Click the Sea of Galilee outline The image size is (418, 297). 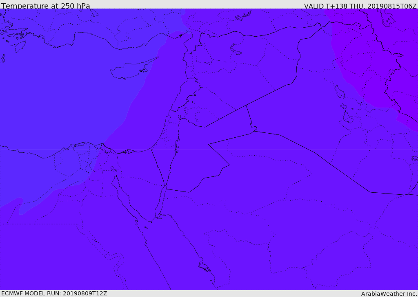coord(180,117)
